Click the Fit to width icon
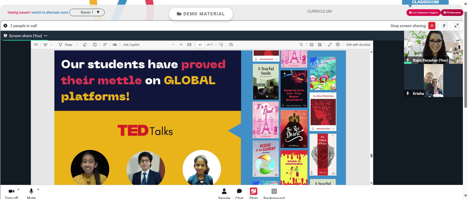The image size is (468, 199). click(x=189, y=45)
